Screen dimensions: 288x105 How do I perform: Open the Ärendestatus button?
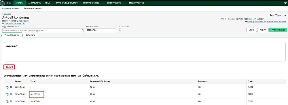[x=278, y=30]
